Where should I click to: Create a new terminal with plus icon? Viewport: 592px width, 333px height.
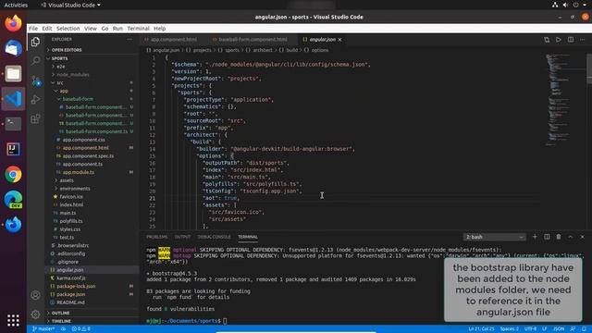[x=535, y=237]
